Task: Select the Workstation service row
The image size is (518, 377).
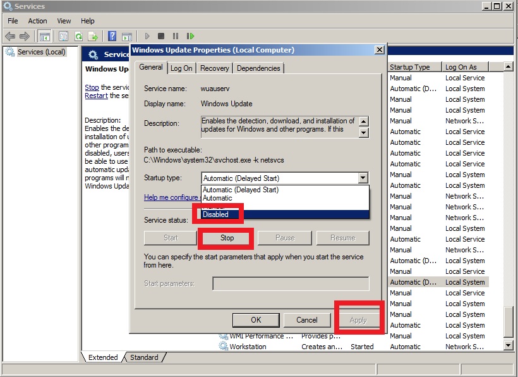Action: pos(354,347)
